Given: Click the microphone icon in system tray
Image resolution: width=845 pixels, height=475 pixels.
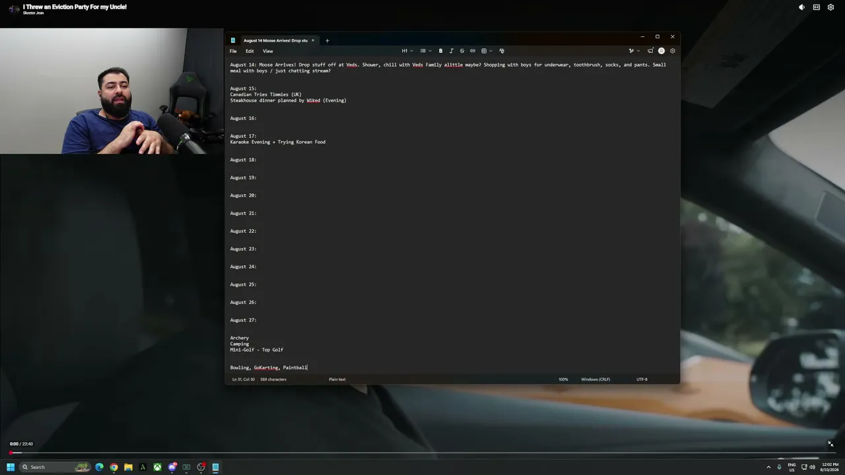Looking at the screenshot, I should (x=779, y=467).
